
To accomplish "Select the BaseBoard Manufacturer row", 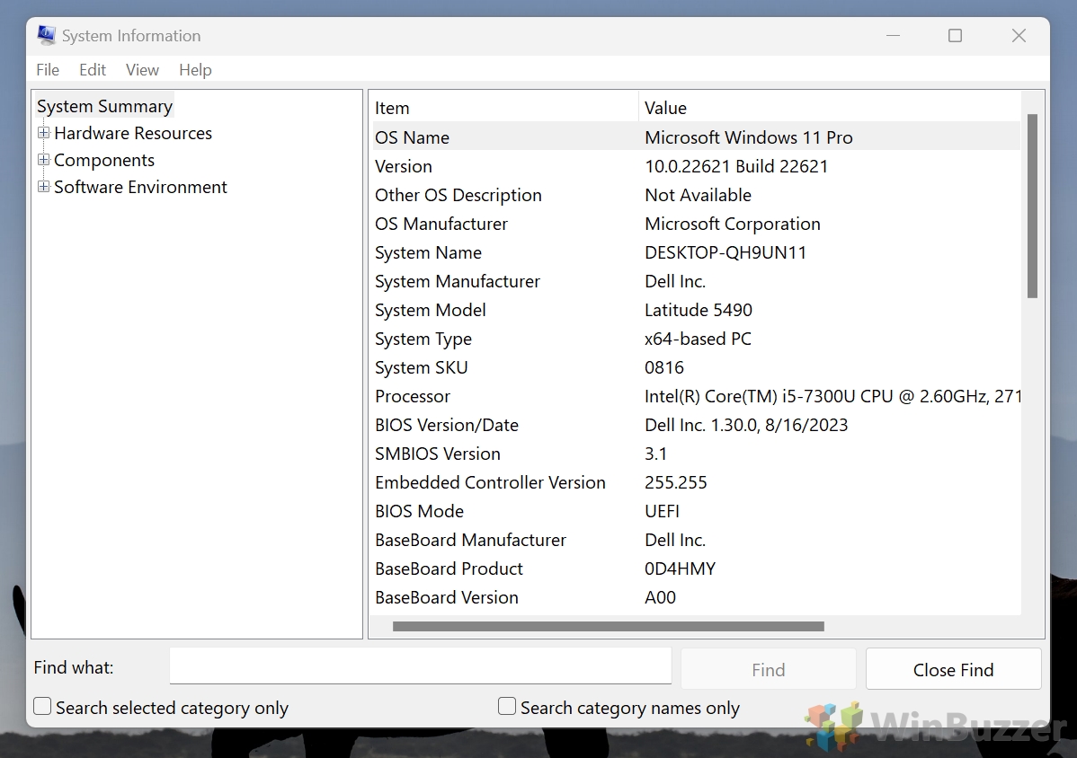I will tap(697, 541).
